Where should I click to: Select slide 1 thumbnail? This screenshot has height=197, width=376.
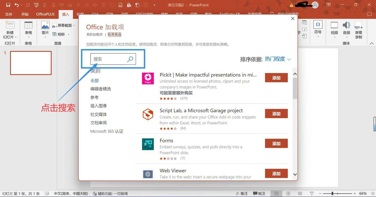tap(31, 63)
